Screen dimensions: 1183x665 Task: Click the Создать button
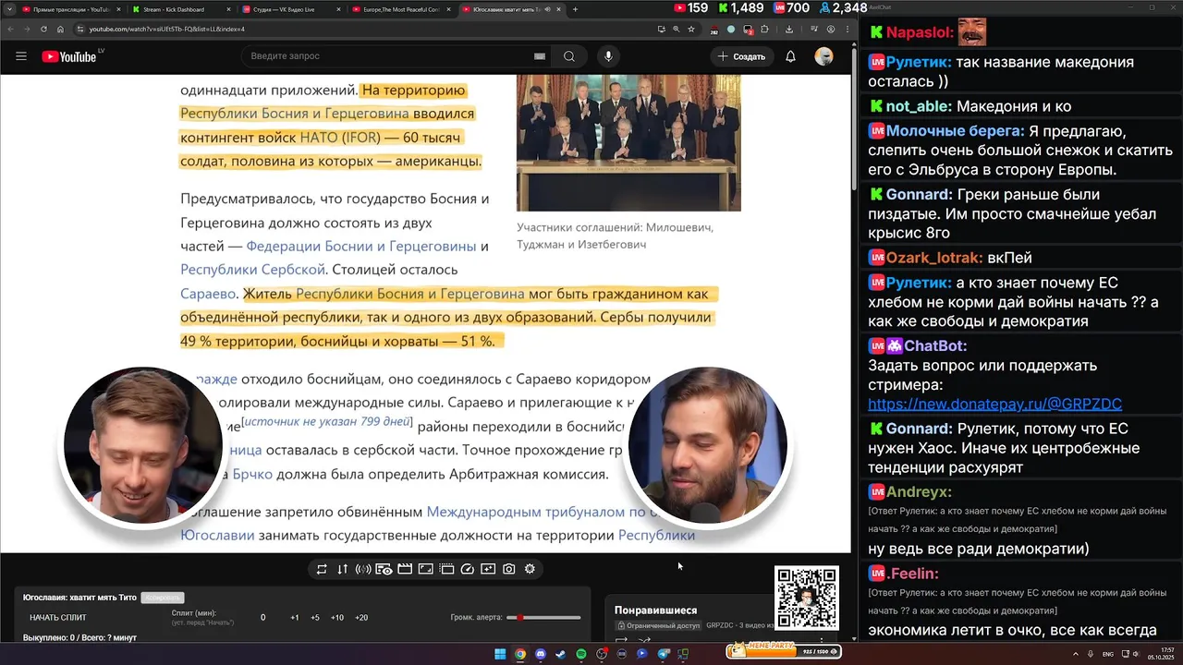(742, 56)
